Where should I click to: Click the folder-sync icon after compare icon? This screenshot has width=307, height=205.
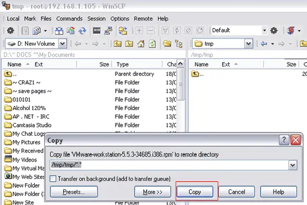click(123, 31)
